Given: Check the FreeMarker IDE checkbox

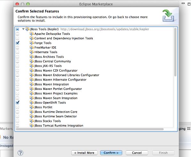Looking at the screenshot, I should click(17, 48).
